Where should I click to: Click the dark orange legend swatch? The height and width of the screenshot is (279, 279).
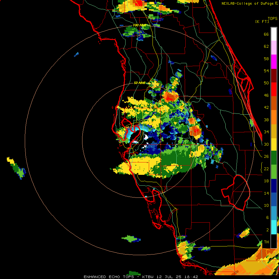[274, 103]
